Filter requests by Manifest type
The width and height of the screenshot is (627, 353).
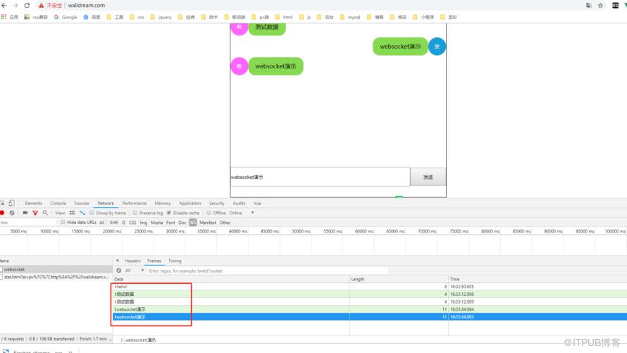click(x=208, y=222)
